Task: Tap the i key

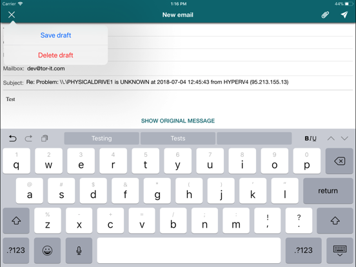Action: pyautogui.click(x=242, y=161)
